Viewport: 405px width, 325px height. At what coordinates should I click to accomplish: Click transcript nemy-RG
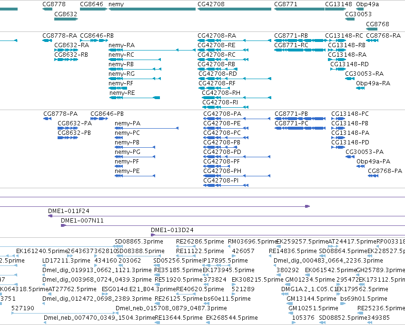coord(121,74)
